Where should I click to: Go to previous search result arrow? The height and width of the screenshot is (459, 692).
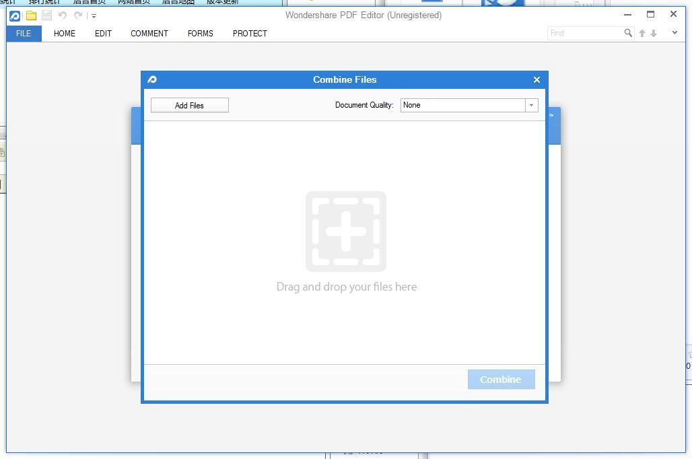(642, 33)
